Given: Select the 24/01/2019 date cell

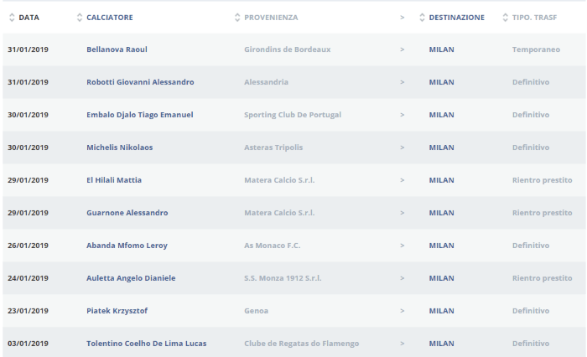Looking at the screenshot, I should click(x=29, y=278).
